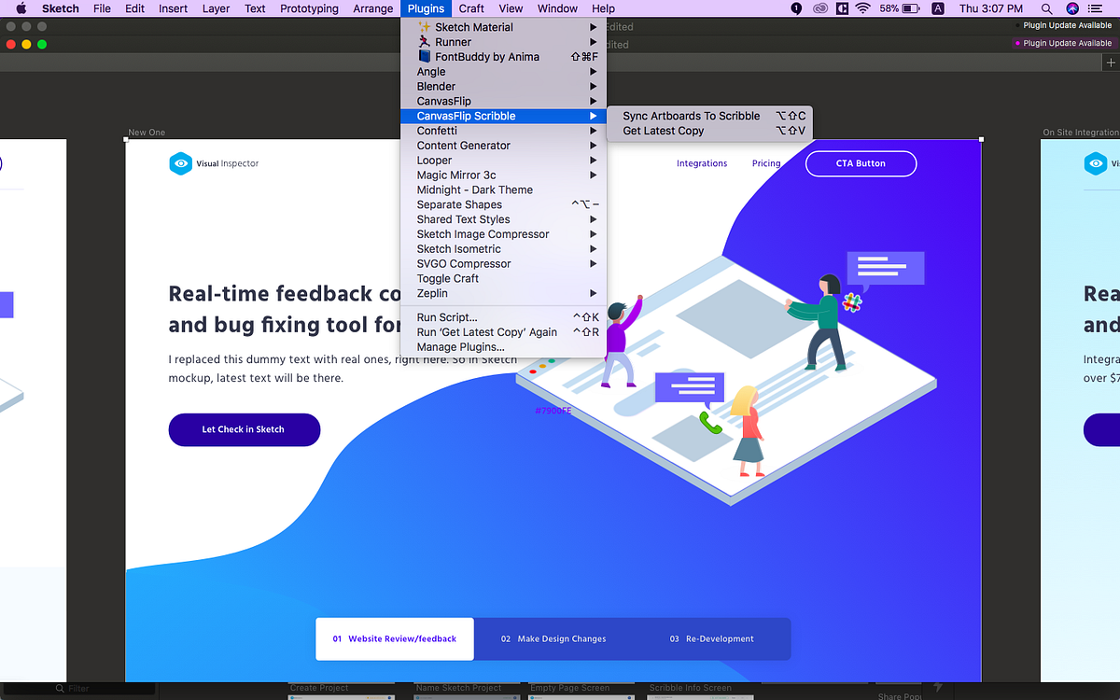Select the CanvasFlip Scribble menu entry

(503, 116)
